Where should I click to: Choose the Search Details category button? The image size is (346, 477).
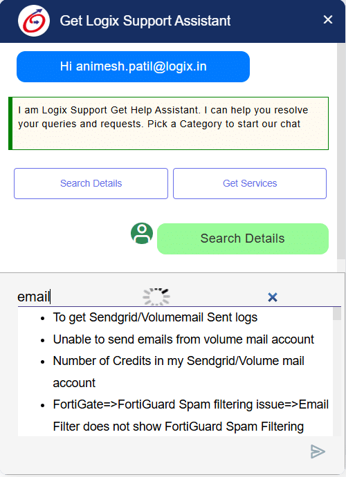tap(91, 183)
